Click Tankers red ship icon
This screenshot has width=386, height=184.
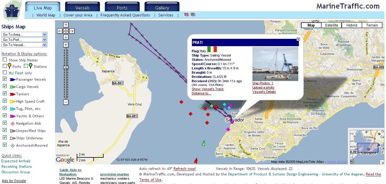coord(13,94)
